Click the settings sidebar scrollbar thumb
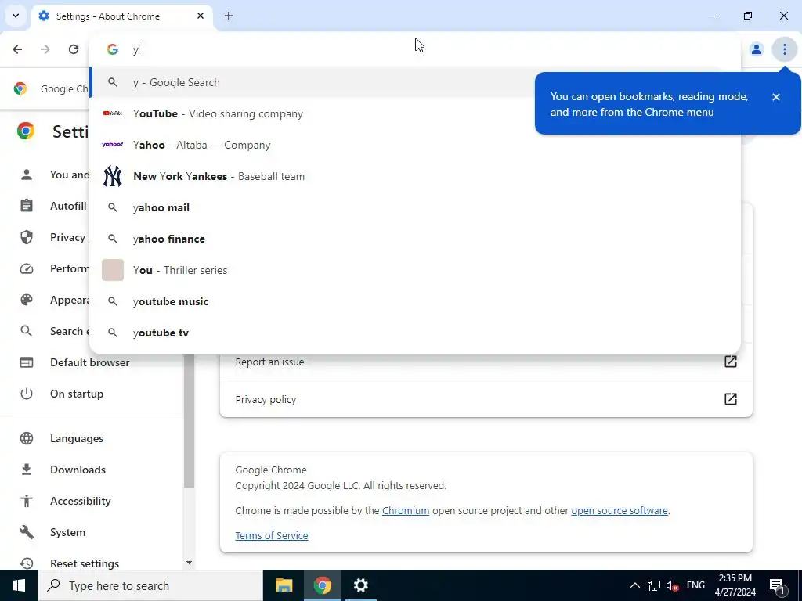802x601 pixels. (189, 421)
